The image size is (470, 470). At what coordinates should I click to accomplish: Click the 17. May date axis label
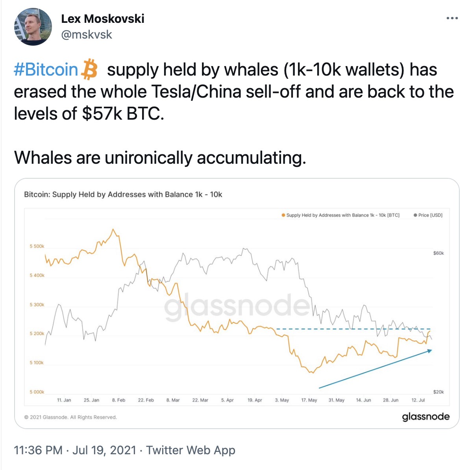[x=309, y=400]
